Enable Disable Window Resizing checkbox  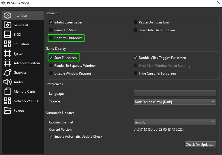51,73
